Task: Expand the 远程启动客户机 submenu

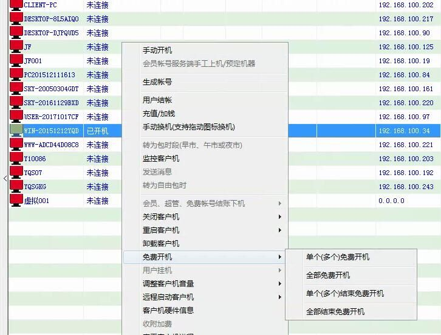Action: tap(168, 297)
